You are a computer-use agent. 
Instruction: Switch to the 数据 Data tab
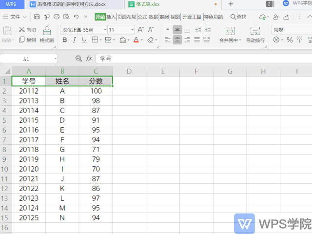(x=153, y=17)
